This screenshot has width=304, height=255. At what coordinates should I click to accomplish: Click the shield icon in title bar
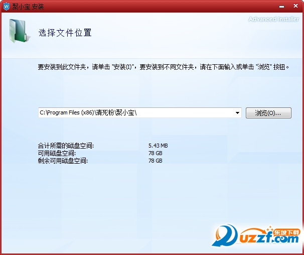(6, 7)
